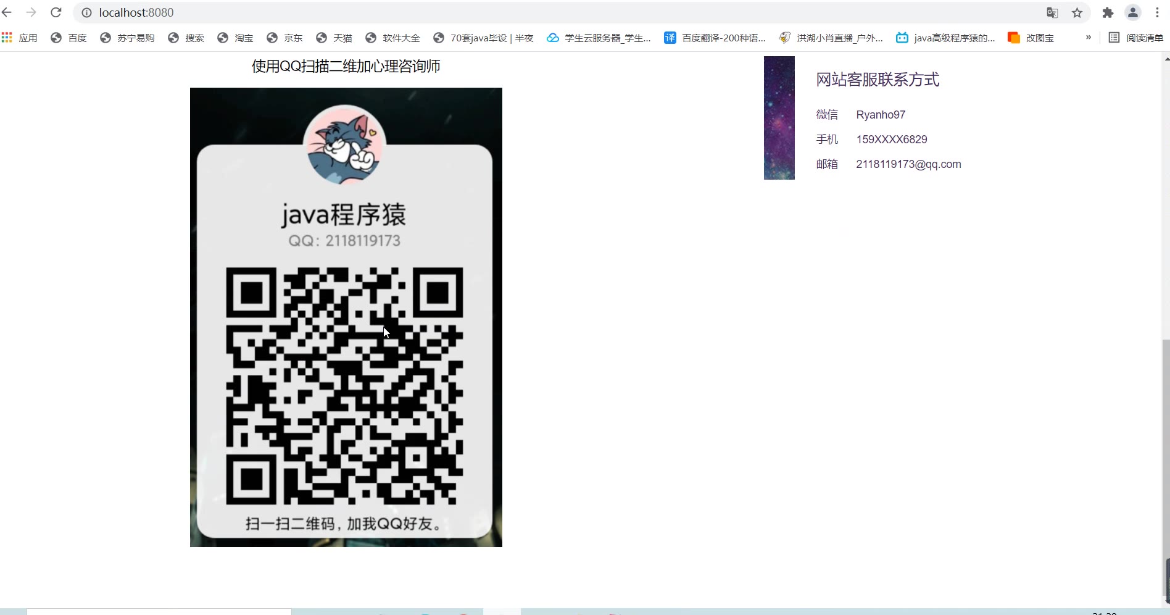The width and height of the screenshot is (1170, 615).
Task: Click the Tom cat avatar picture
Action: coord(344,144)
